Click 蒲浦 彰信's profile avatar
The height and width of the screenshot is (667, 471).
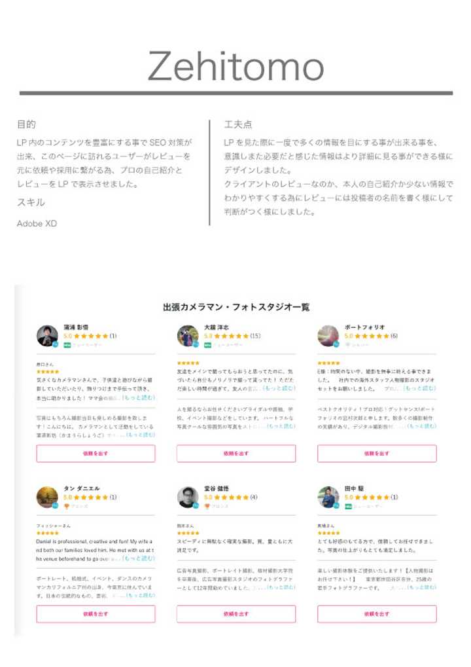click(46, 336)
